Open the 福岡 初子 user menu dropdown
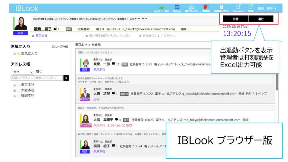Screen dimensions: 288x162 [267, 8]
